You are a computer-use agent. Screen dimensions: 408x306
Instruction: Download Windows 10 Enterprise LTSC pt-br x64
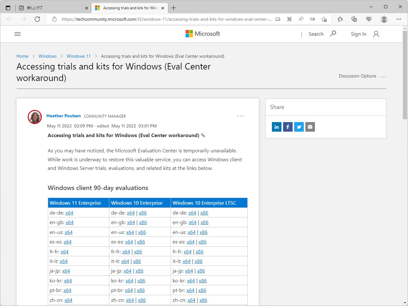click(190, 290)
